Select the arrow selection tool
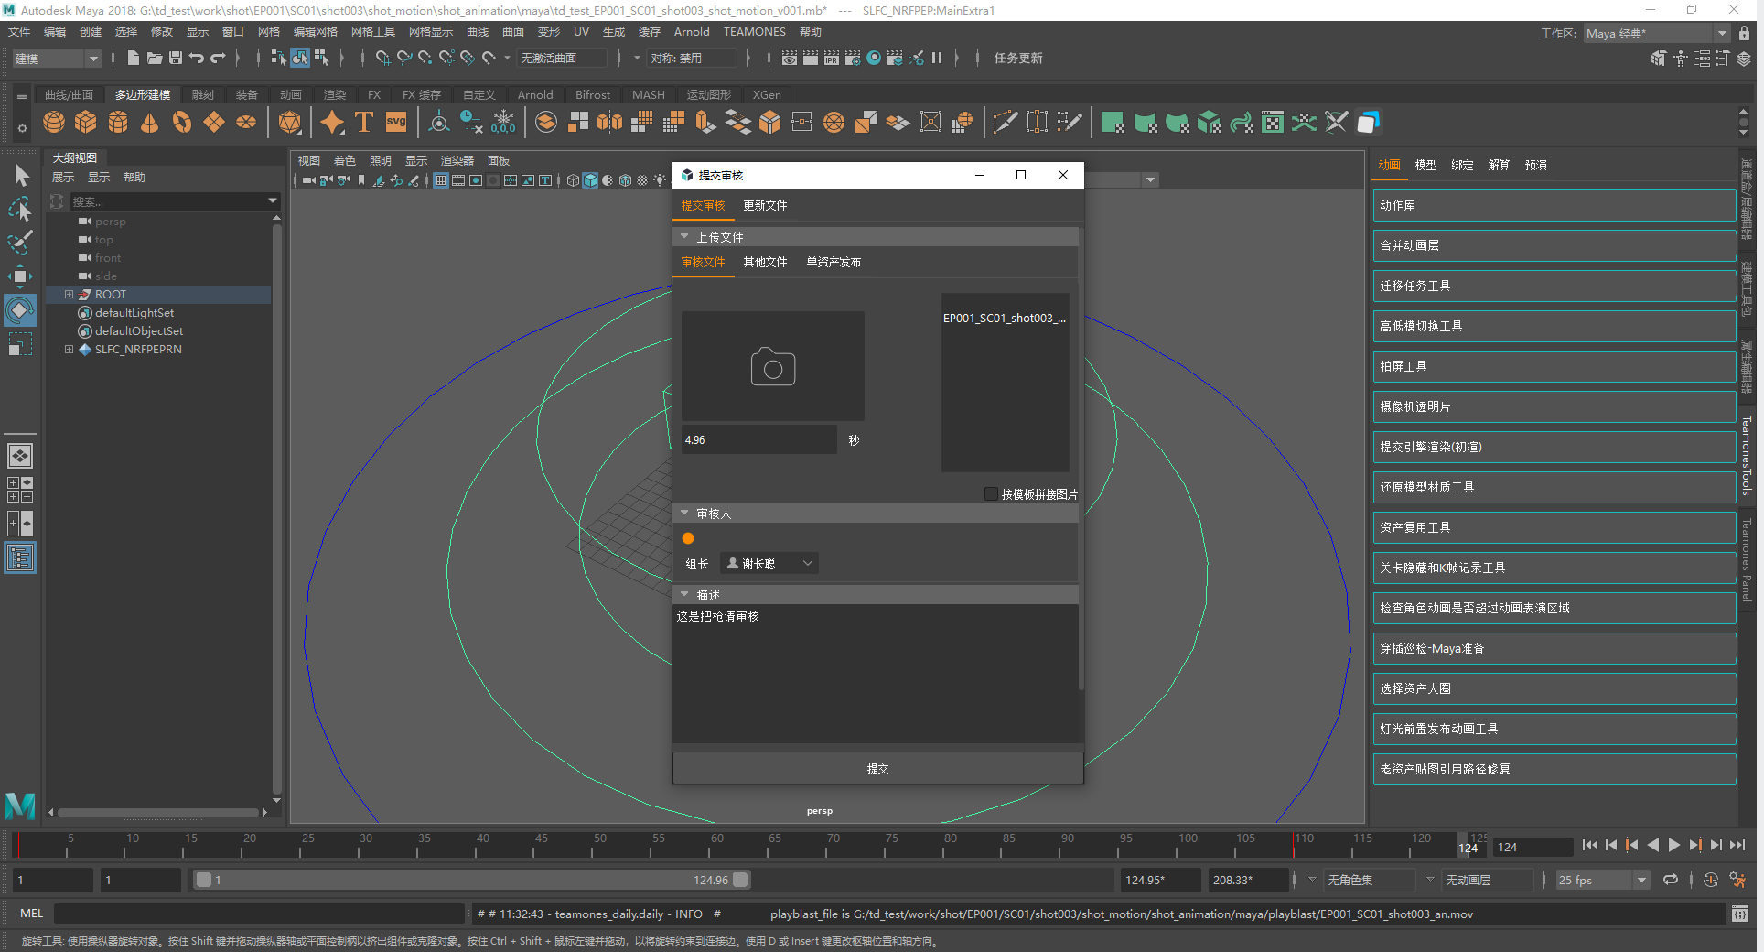Screen dimensions: 1764x952 tap(21, 176)
